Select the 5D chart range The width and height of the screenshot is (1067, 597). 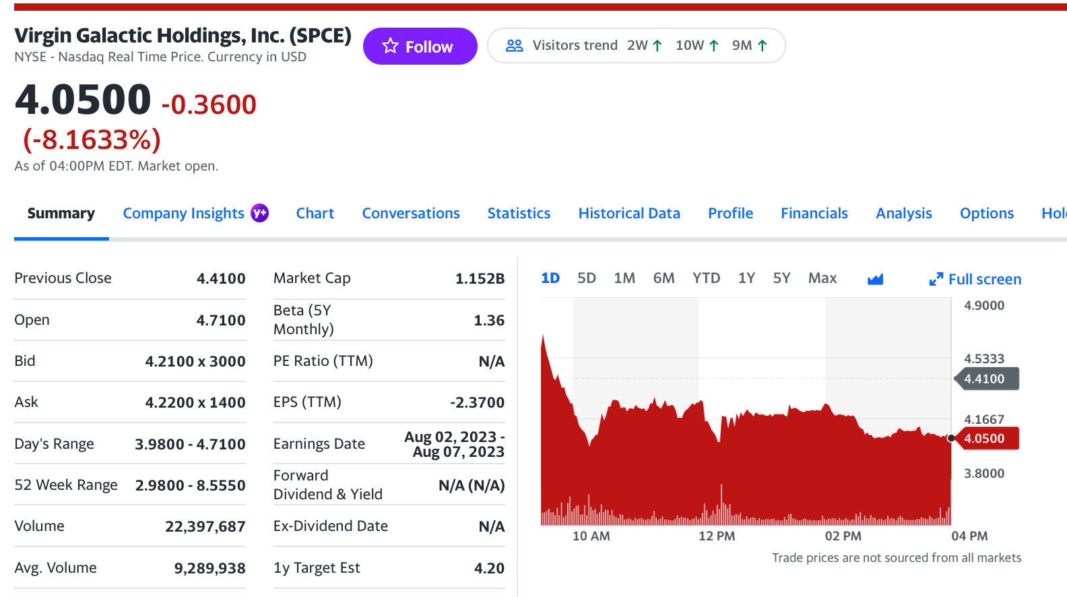click(x=586, y=278)
